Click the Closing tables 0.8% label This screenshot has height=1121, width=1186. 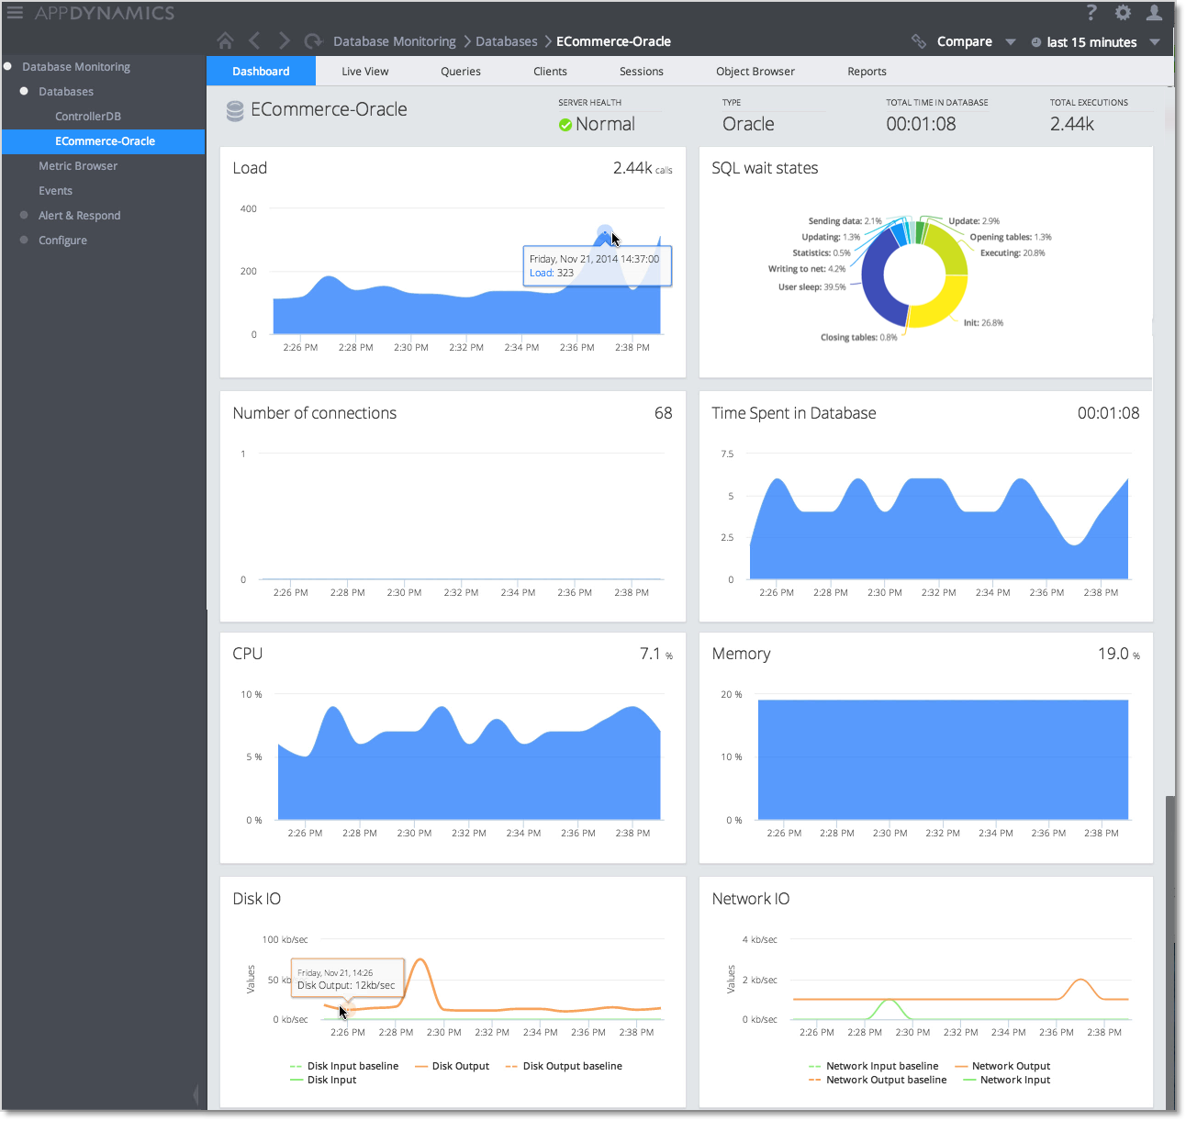click(859, 338)
